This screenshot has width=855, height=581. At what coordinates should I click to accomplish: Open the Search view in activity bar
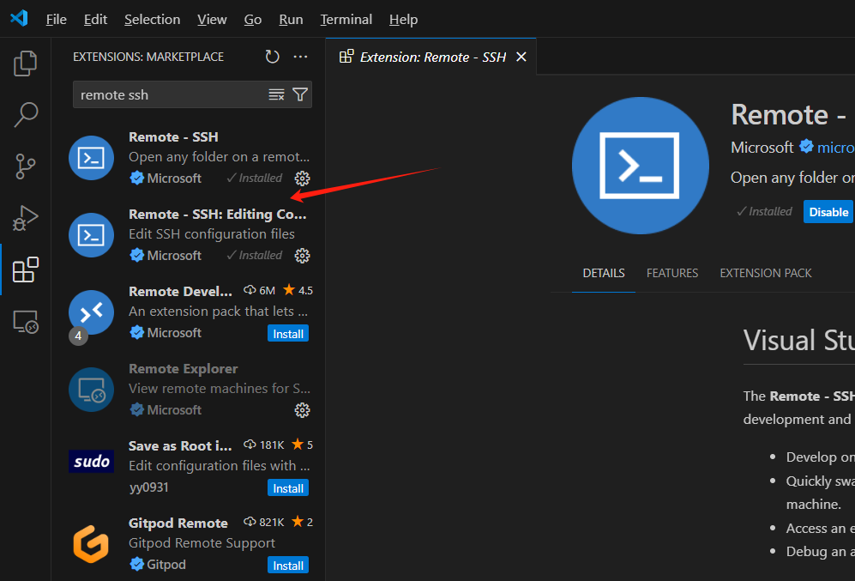(26, 114)
